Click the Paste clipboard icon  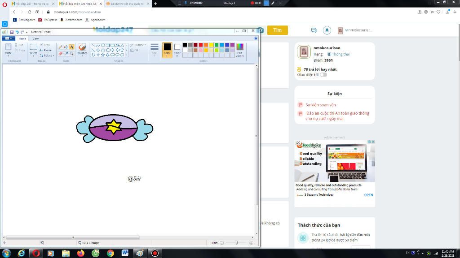point(8,47)
